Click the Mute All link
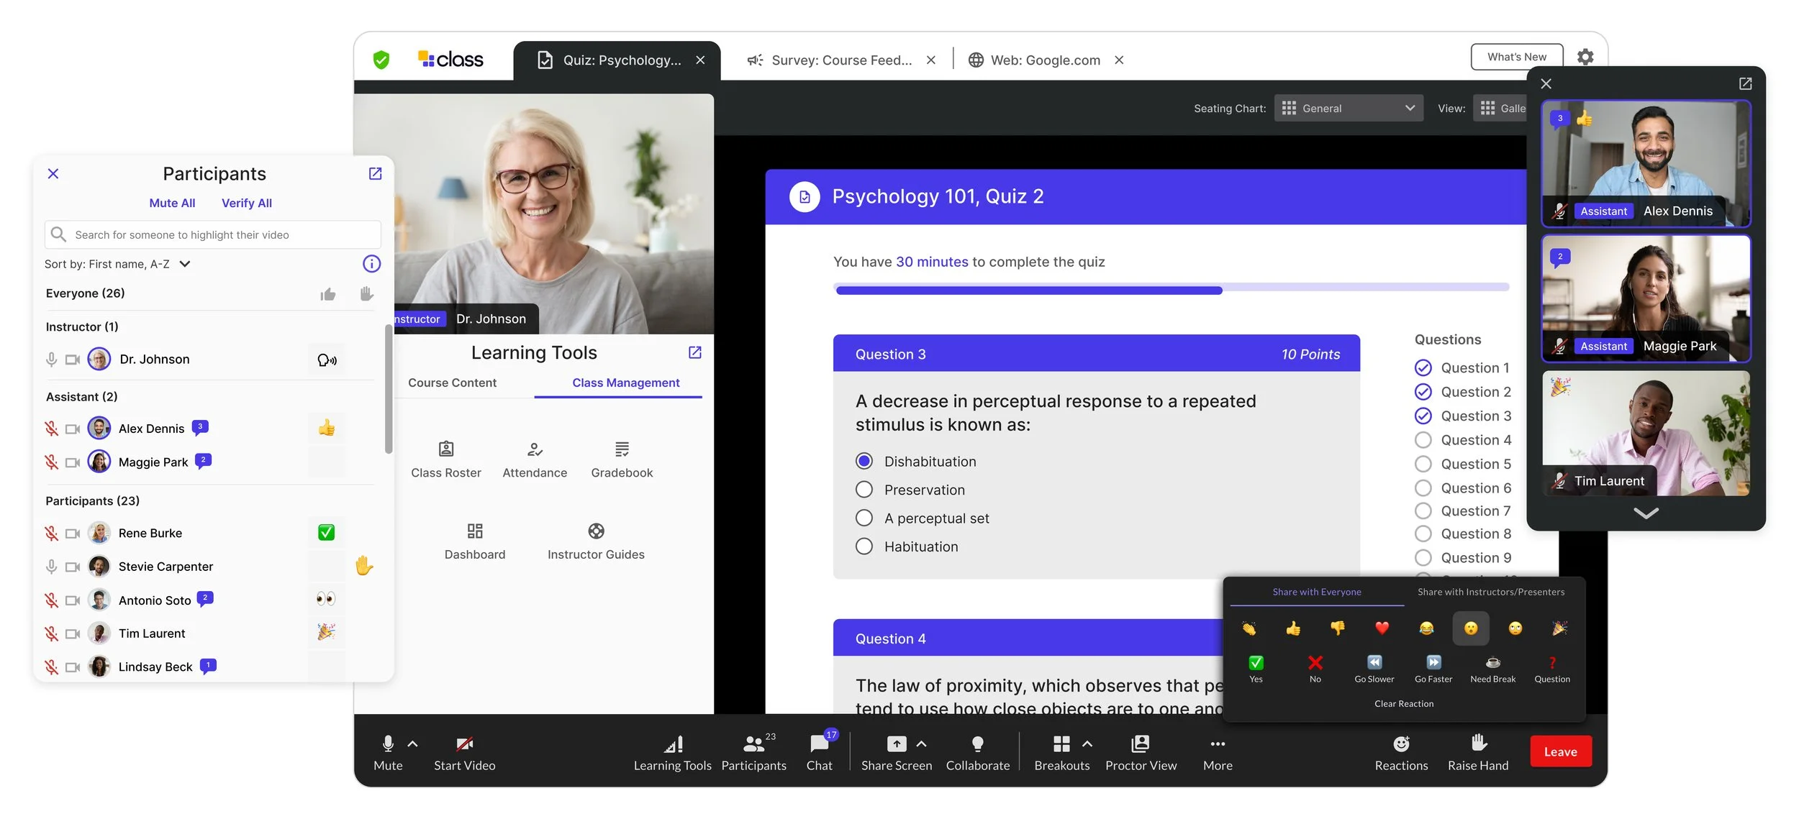 [172, 203]
